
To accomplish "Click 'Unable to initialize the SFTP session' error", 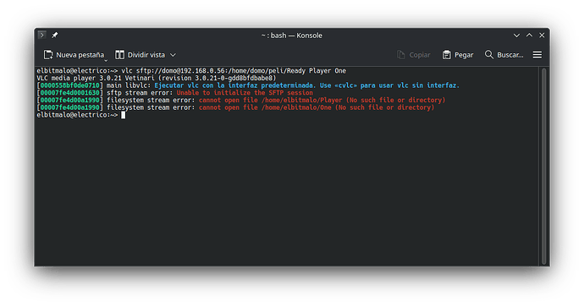I will (245, 93).
